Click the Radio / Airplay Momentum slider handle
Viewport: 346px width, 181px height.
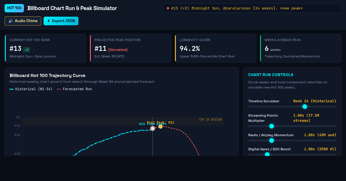click(271, 140)
